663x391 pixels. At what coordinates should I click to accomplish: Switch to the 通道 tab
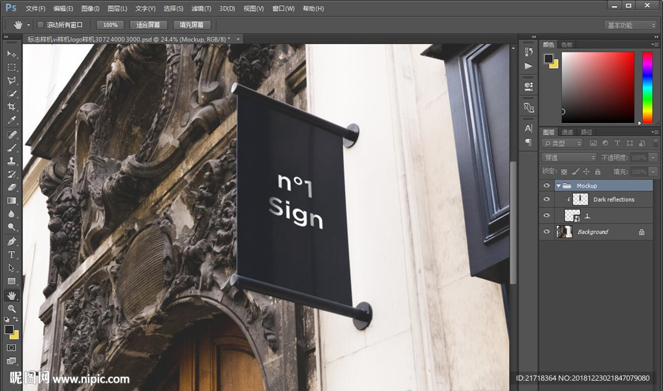click(567, 132)
